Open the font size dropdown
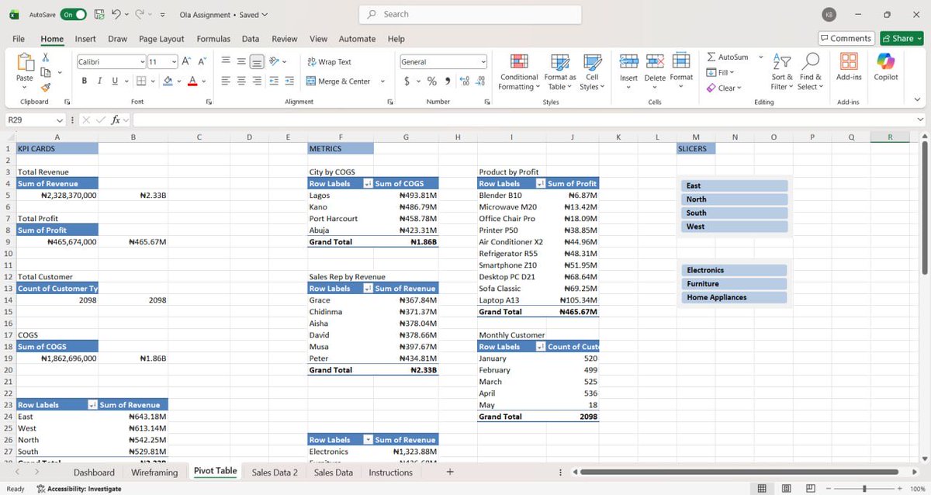Screen dimensions: 931x495 [175, 61]
